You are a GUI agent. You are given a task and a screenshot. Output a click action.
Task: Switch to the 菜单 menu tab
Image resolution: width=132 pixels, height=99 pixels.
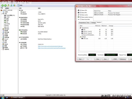(x=2, y=8)
